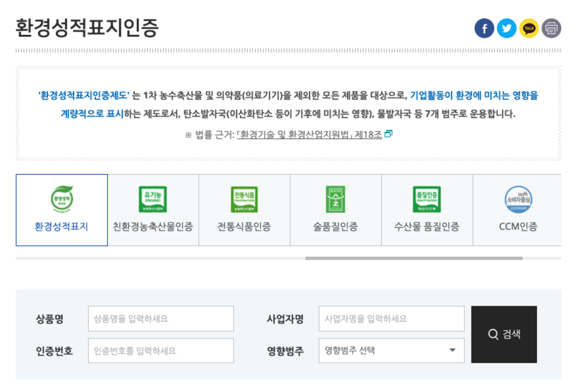
Task: Open the 영향범주 선택 dropdown
Action: 391,350
